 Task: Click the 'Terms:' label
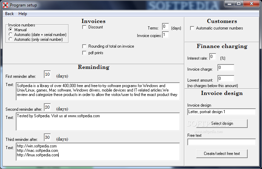point(153,28)
